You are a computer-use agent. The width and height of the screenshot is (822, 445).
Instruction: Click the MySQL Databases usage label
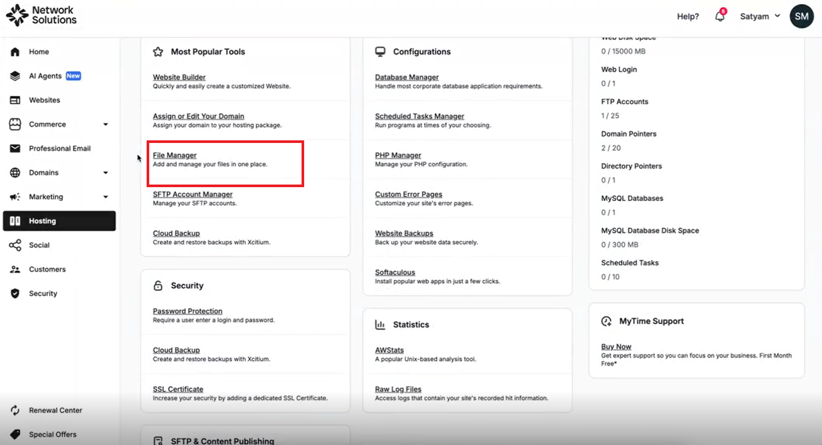(x=632, y=198)
